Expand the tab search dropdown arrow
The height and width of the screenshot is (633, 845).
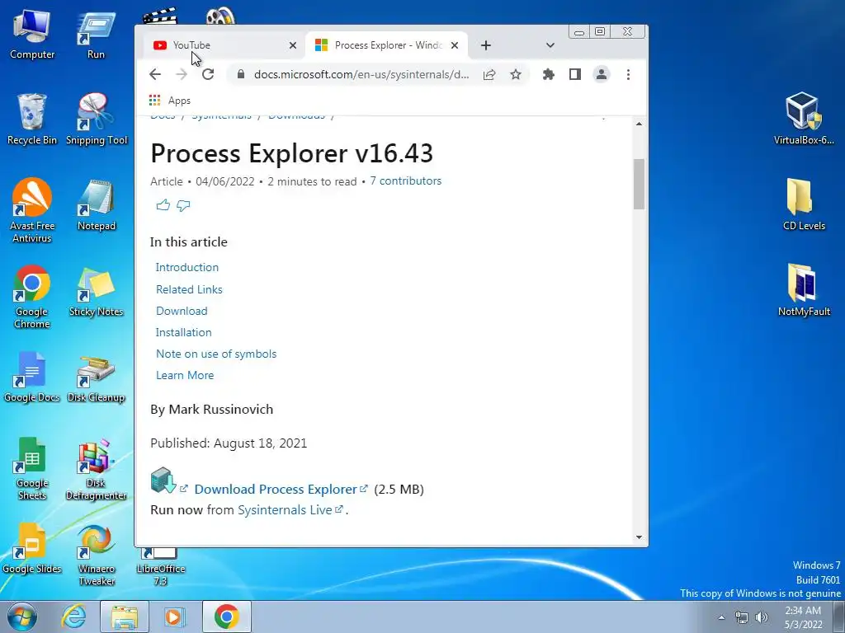click(x=550, y=45)
